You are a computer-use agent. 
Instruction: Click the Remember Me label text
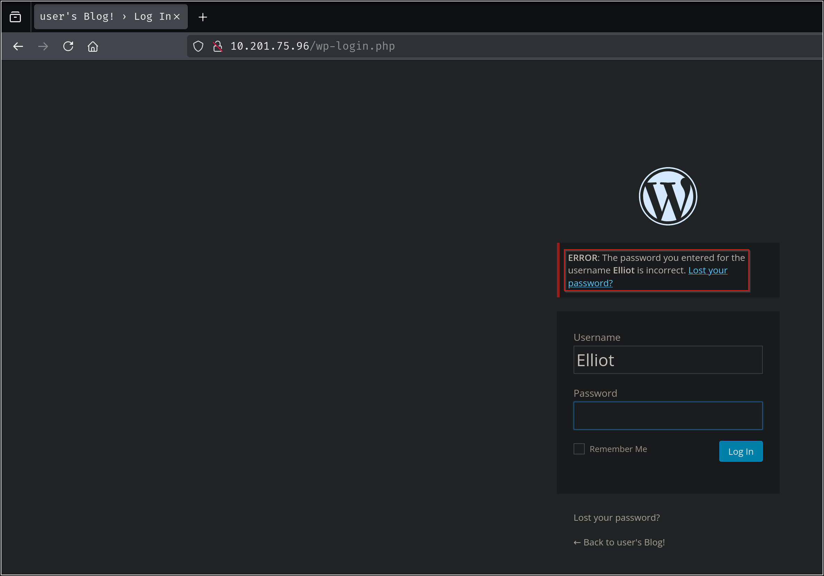point(618,449)
